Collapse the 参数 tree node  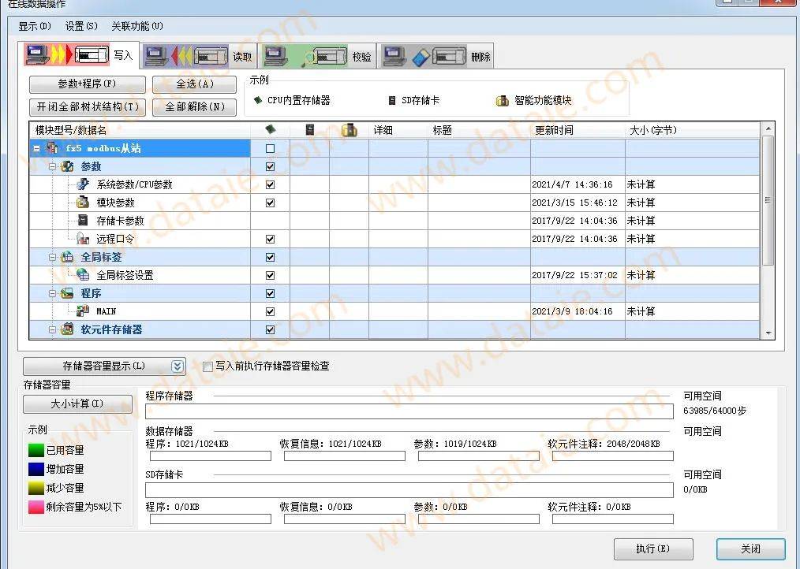52,167
